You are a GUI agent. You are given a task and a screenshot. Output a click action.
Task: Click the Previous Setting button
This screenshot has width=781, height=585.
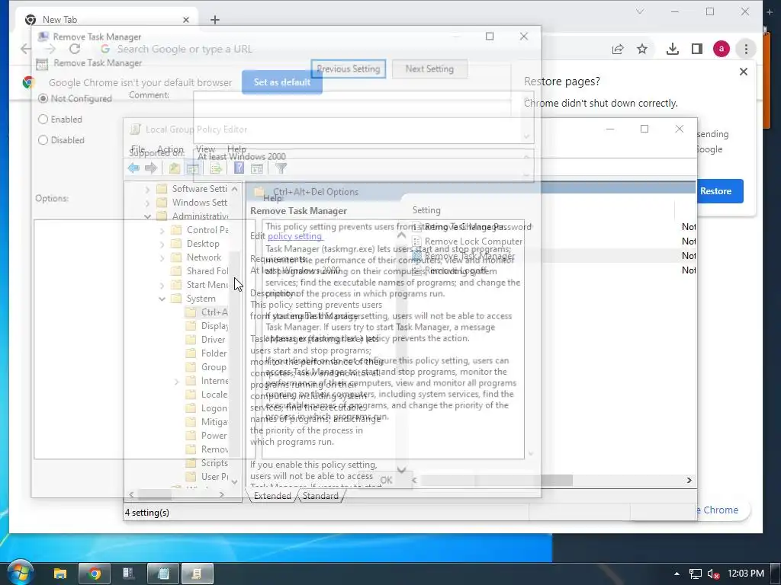[348, 69]
